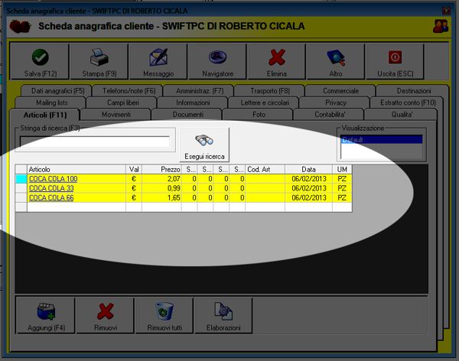This screenshot has height=361, width=459.
Task: Click the Elimina red X button
Action: coord(277,61)
